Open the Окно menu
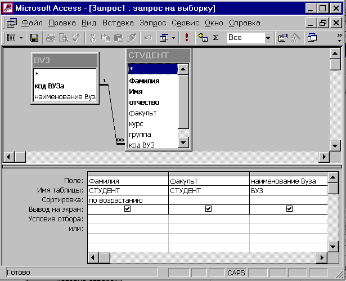The width and height of the screenshot is (346, 281). (x=214, y=23)
